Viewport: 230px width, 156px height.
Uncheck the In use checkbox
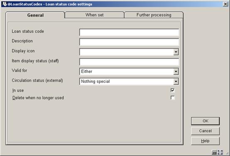tap(173, 90)
